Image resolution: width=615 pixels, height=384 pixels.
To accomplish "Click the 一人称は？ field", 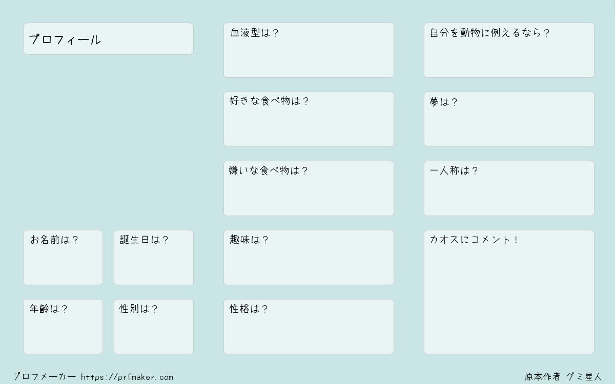I will [509, 188].
